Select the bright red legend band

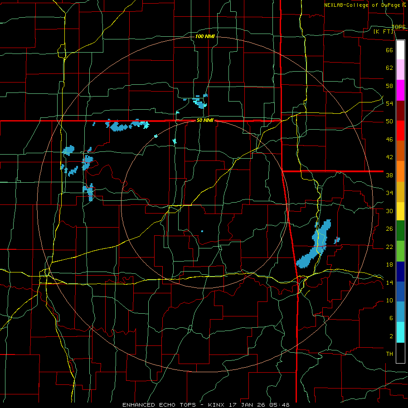coord(400,131)
